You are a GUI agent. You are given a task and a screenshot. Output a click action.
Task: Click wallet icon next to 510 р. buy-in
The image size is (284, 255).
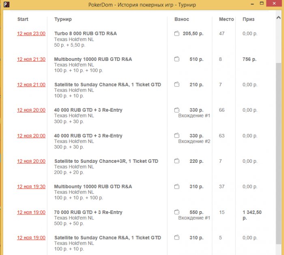[x=176, y=59]
